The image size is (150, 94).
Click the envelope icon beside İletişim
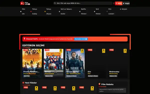[120, 9]
